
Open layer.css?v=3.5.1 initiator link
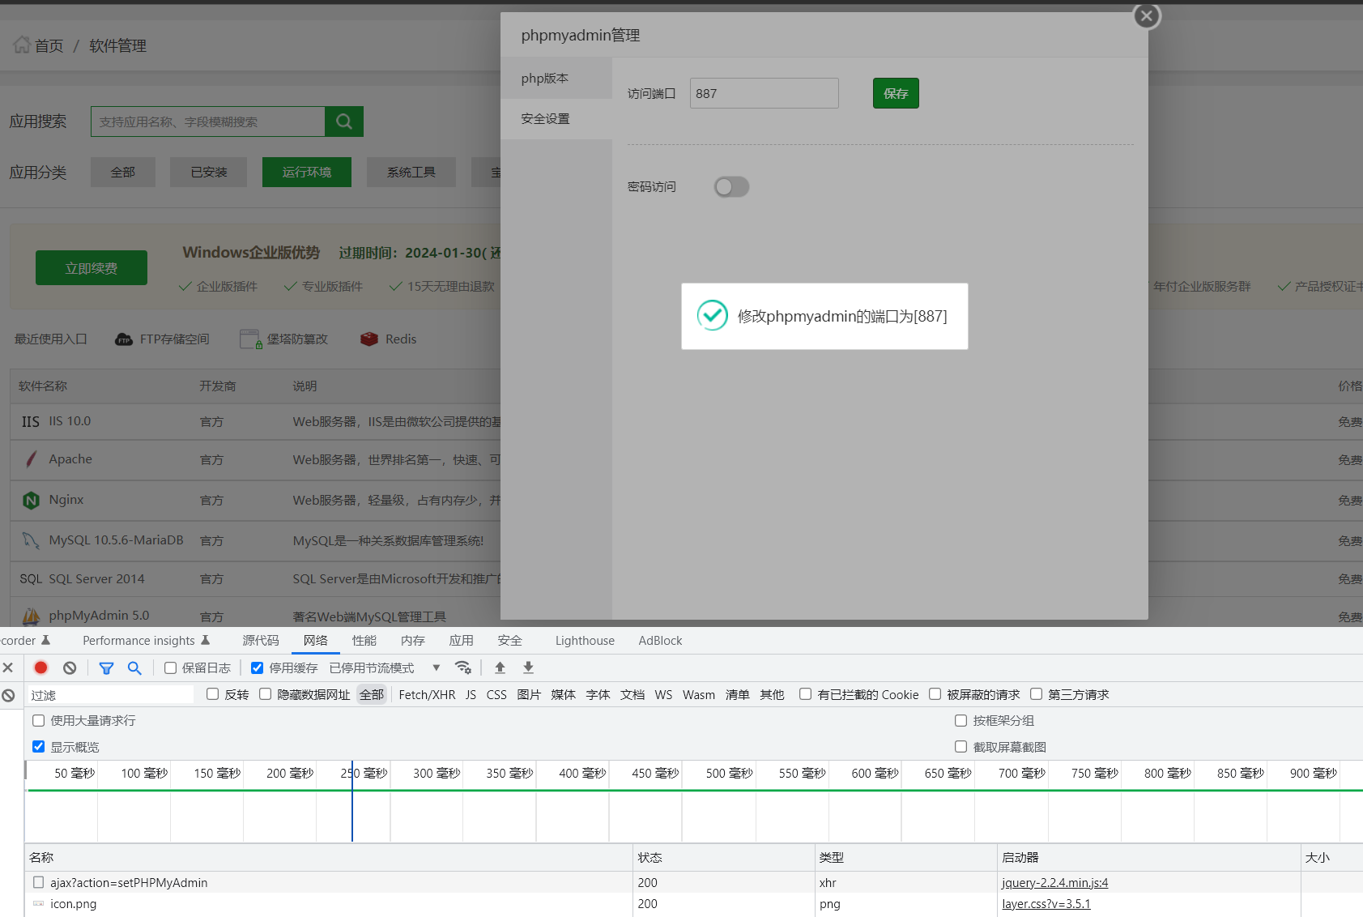click(x=1046, y=903)
